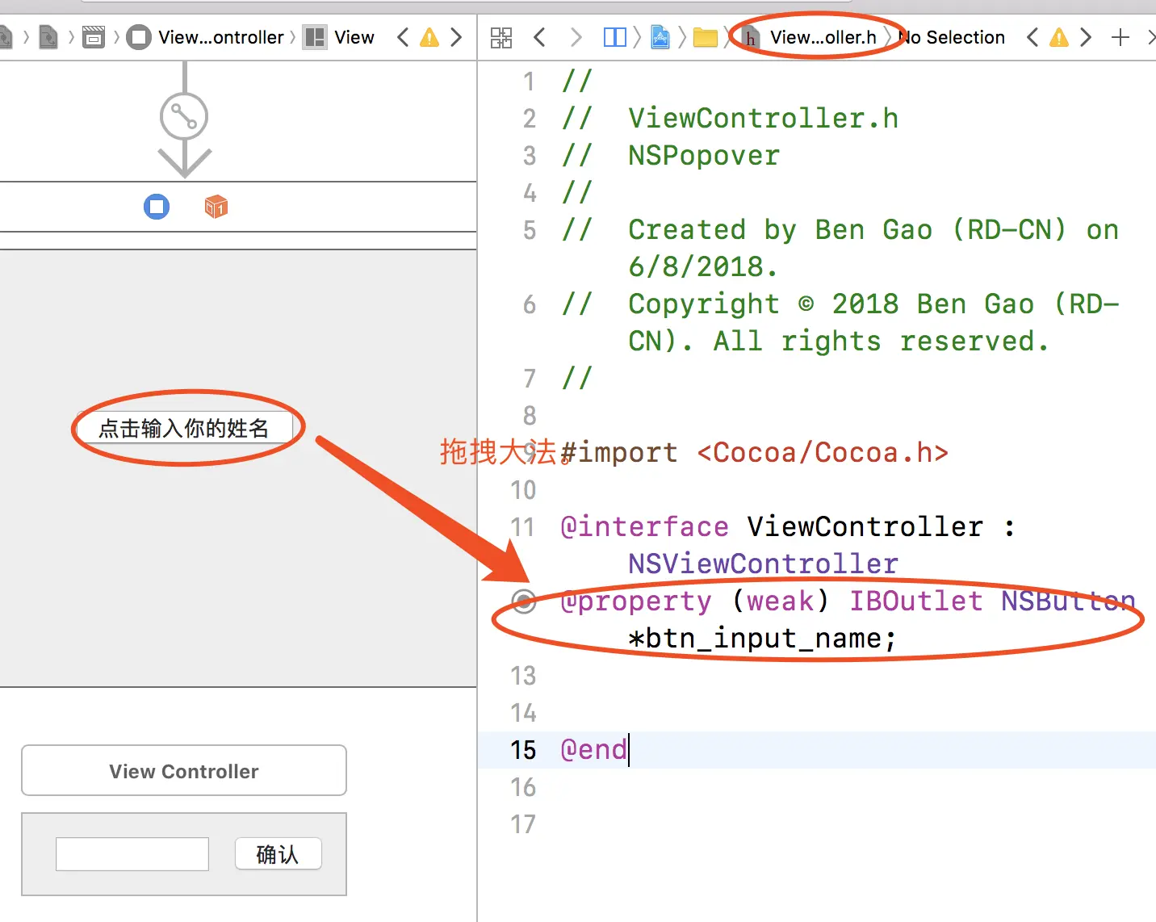The image size is (1156, 922).
Task: Click the project icon in assistant jump bar
Action: 660,37
